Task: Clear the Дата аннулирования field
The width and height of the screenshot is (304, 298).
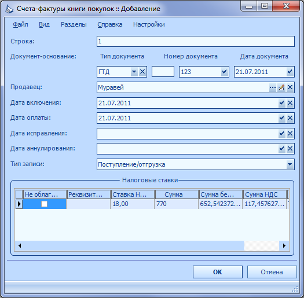Action: tap(290, 149)
